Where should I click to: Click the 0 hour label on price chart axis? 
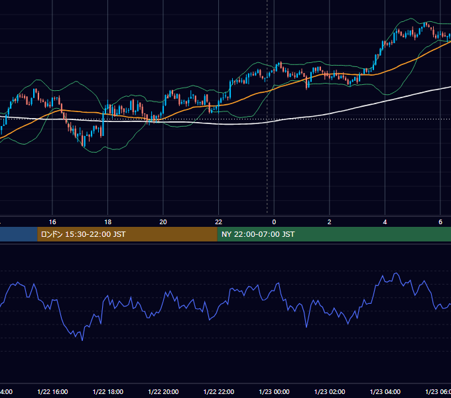click(x=274, y=222)
